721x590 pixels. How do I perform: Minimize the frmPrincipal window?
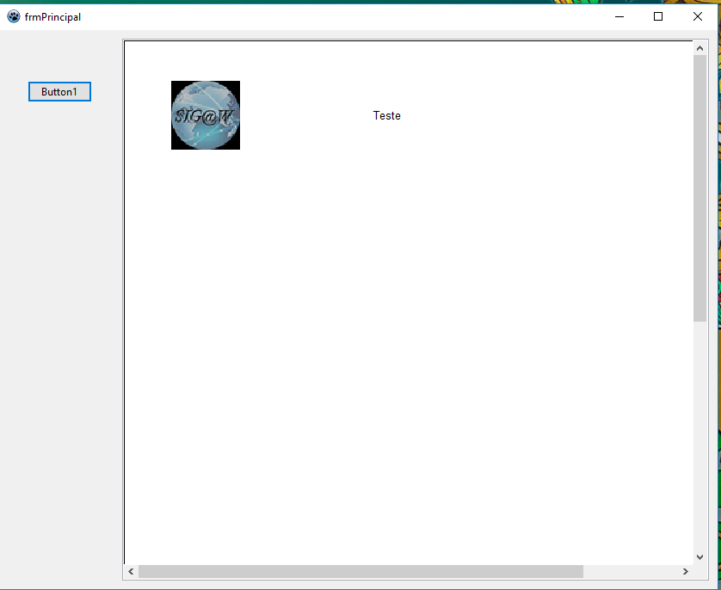coord(619,16)
